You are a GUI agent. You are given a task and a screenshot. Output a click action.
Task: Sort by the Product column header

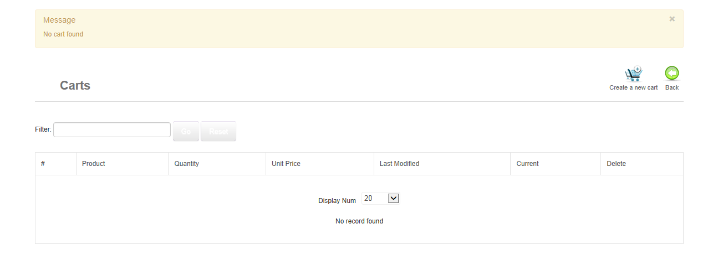[93, 164]
